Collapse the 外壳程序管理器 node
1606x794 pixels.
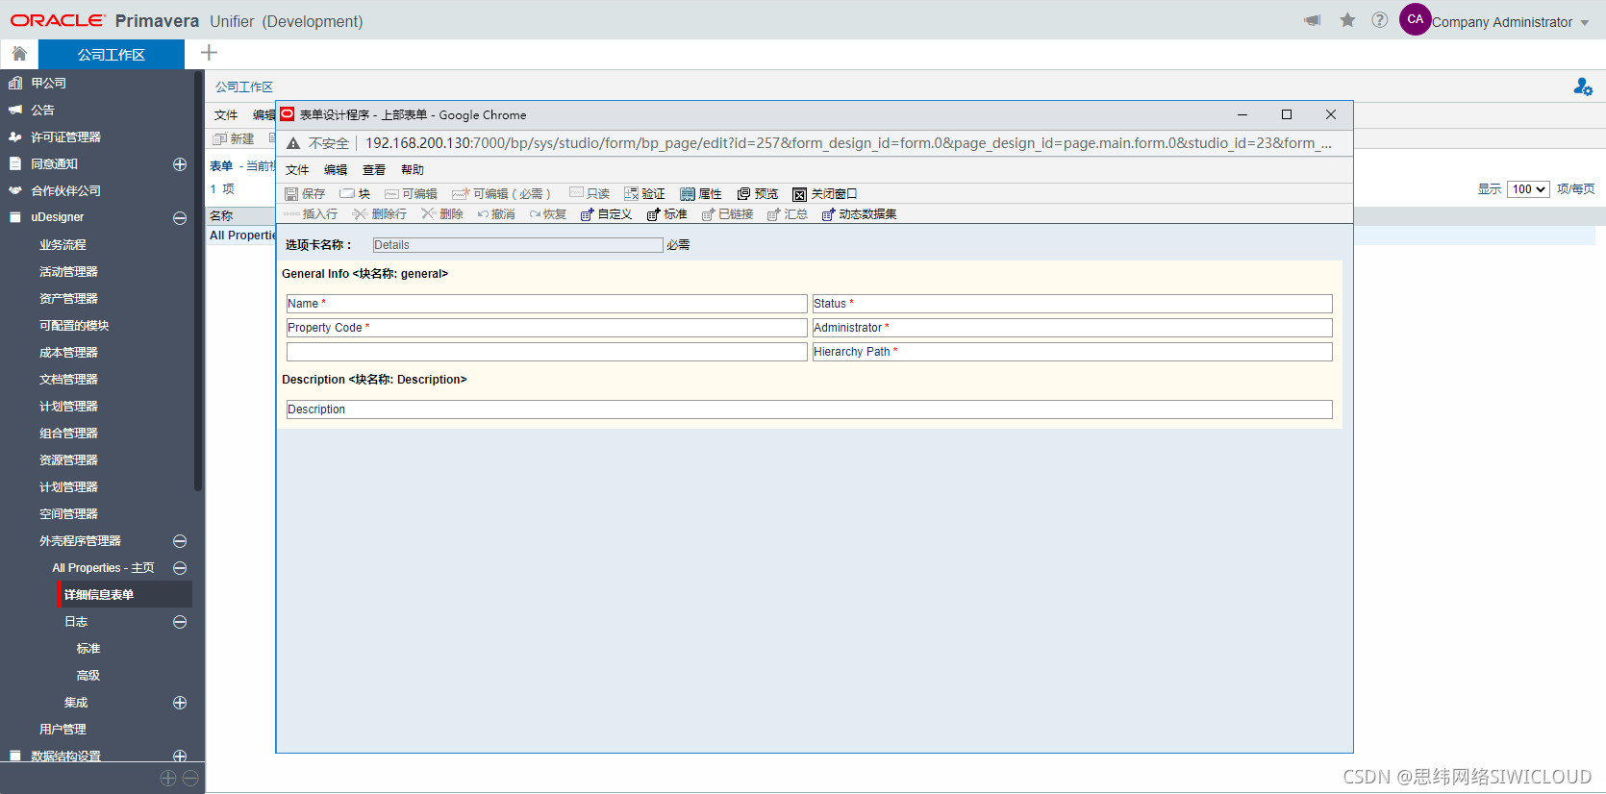click(x=180, y=541)
